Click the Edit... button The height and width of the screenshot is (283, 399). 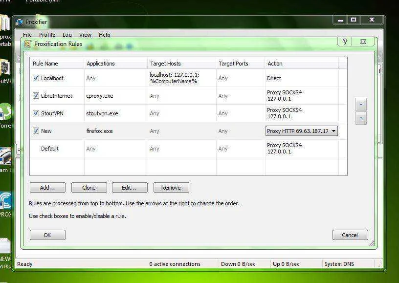pyautogui.click(x=130, y=188)
